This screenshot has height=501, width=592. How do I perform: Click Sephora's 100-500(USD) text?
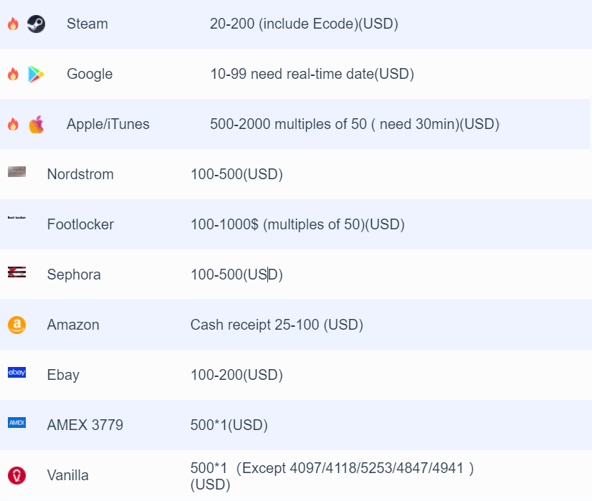(237, 275)
